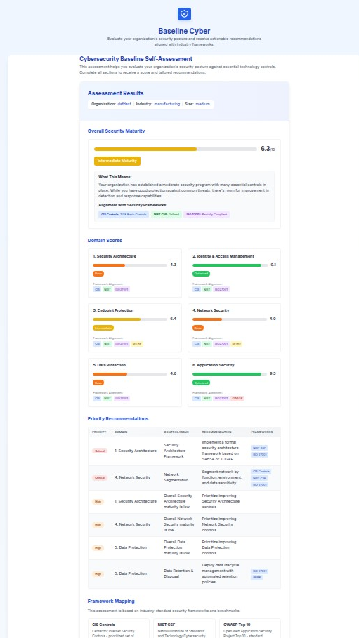The image size is (359, 638).
Task: Click the Baseline Cyber shield logo icon
Action: coord(184,14)
